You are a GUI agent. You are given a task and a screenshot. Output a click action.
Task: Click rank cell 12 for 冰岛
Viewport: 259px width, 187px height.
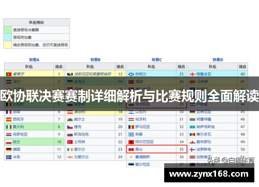(x=59, y=157)
